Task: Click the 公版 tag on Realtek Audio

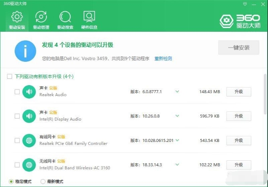Action: (x=53, y=88)
